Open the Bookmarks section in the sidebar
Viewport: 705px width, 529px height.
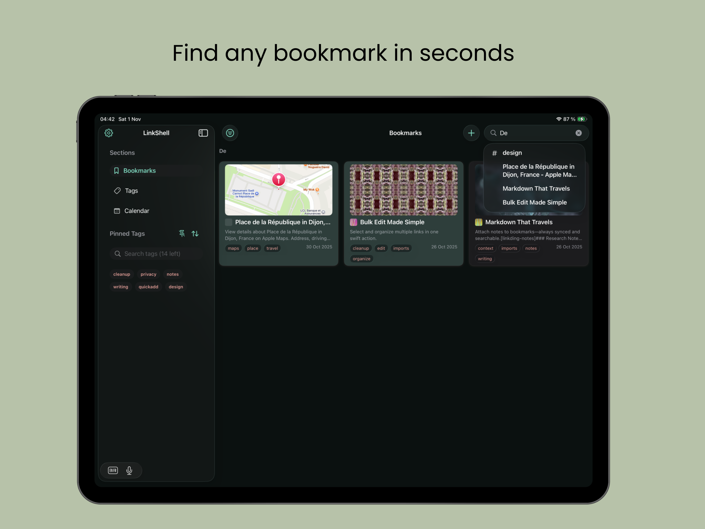pos(139,171)
